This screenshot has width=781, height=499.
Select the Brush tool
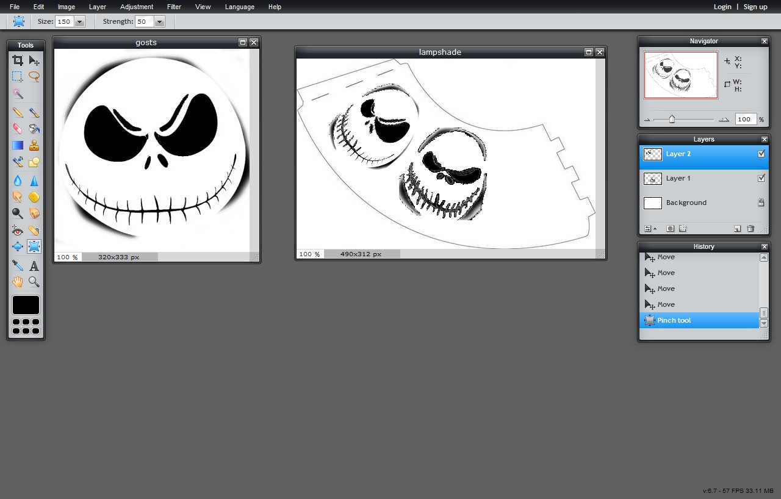click(34, 112)
